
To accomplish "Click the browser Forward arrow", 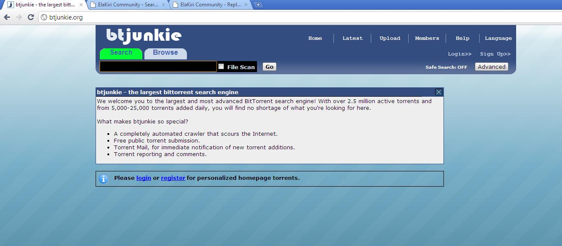I will click(19, 17).
